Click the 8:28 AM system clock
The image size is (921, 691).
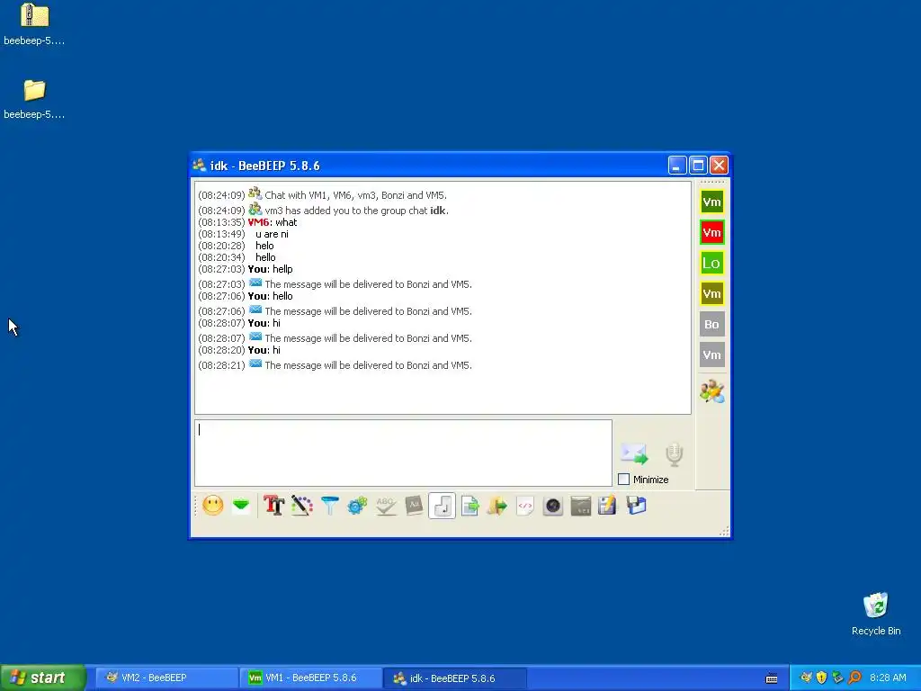point(888,678)
